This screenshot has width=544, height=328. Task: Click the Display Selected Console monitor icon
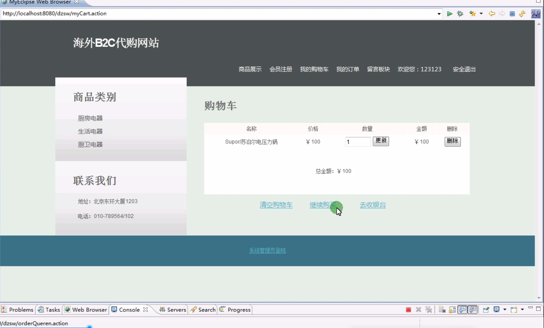(x=497, y=309)
